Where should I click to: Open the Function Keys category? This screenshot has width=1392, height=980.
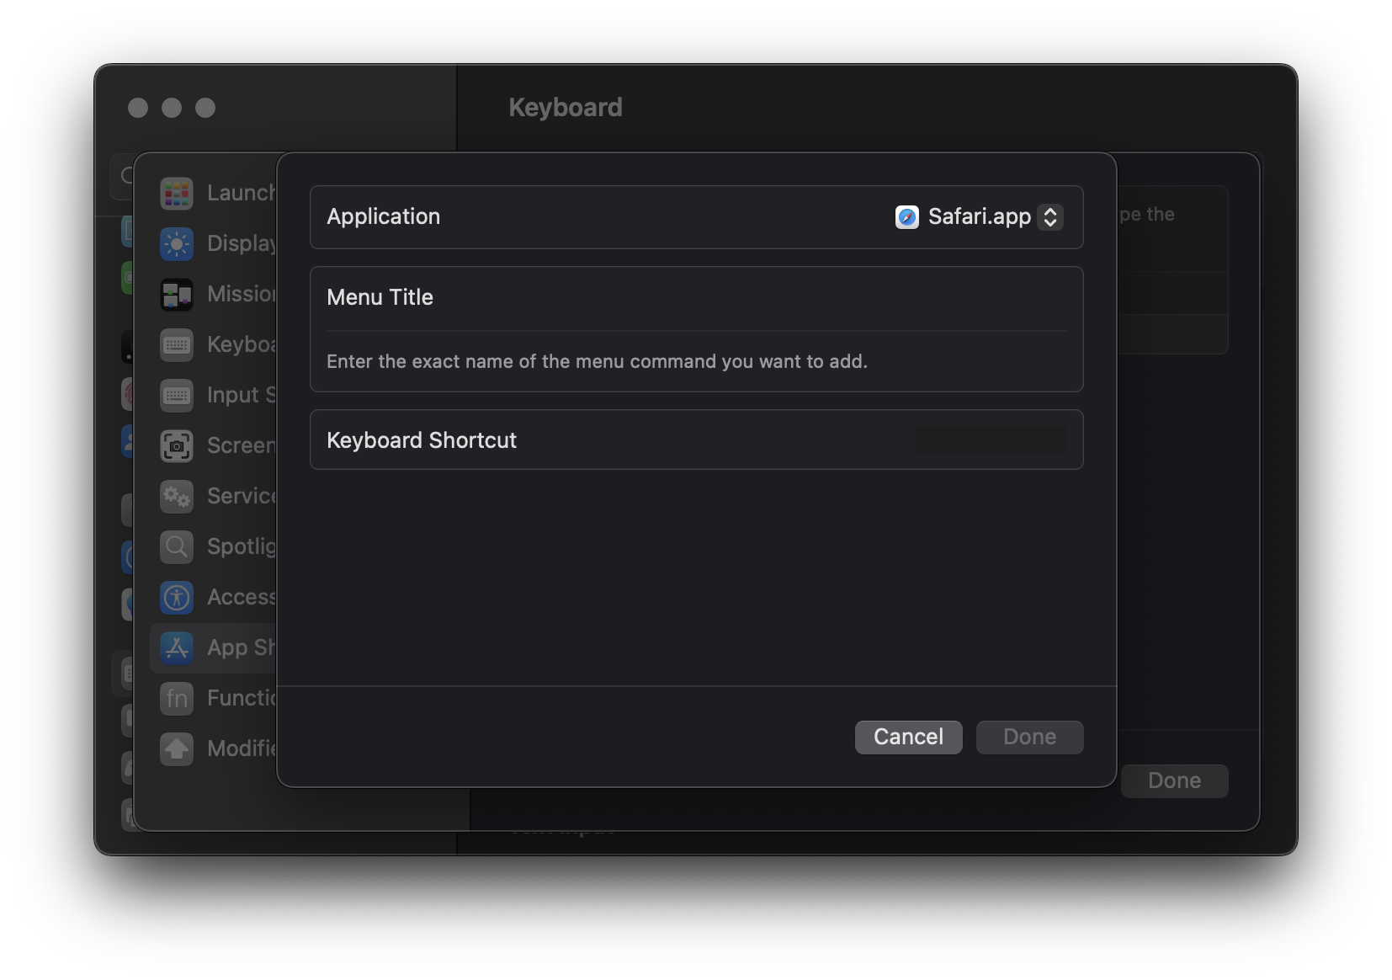(x=215, y=699)
